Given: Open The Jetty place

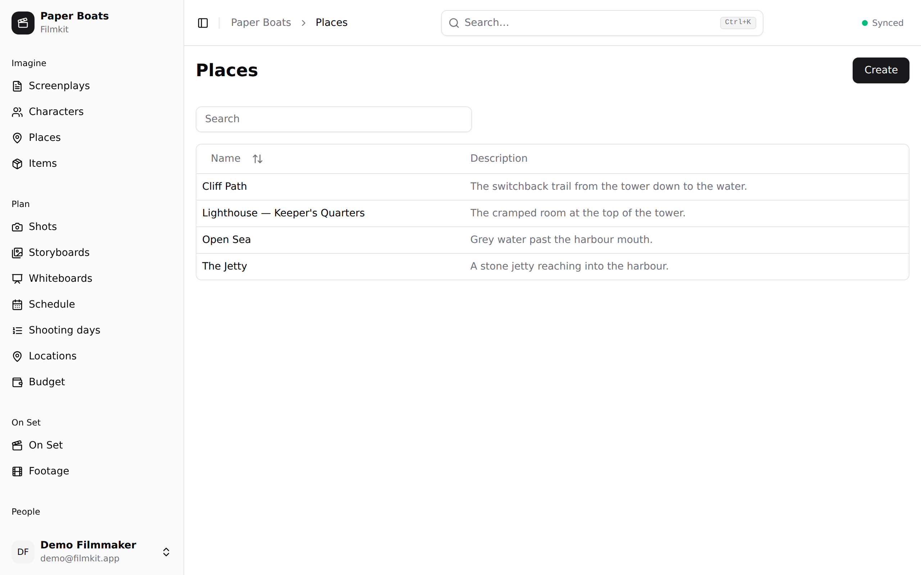Looking at the screenshot, I should (552, 267).
